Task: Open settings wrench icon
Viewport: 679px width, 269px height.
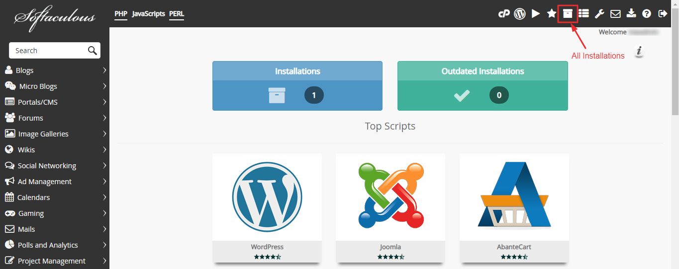Action: tap(599, 14)
